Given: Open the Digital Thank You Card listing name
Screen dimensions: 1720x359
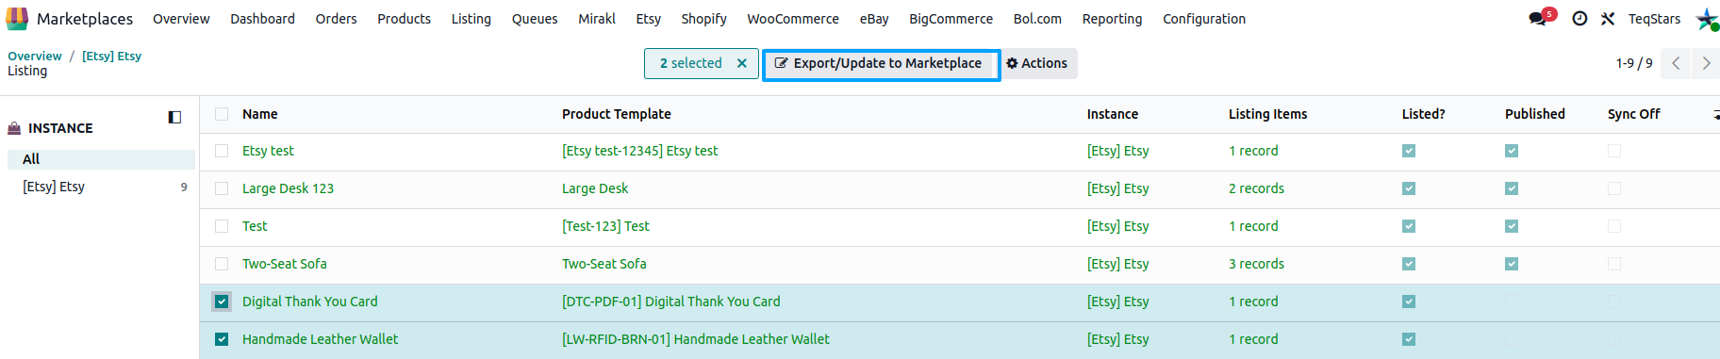Looking at the screenshot, I should [309, 302].
